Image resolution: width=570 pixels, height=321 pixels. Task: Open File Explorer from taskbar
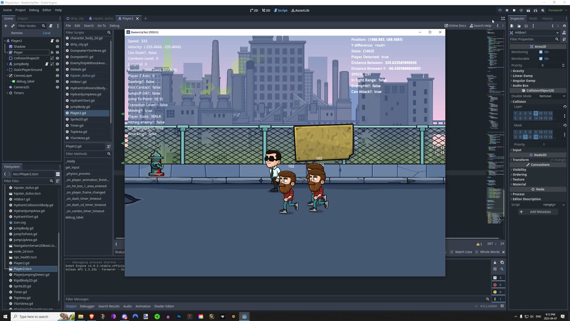[x=81, y=317]
